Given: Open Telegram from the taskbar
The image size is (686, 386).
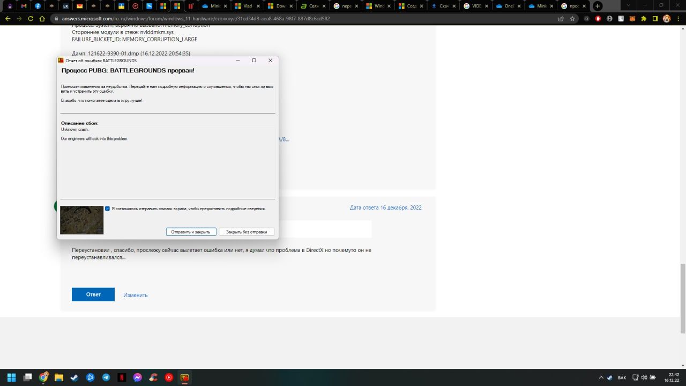Looking at the screenshot, I should pos(106,377).
